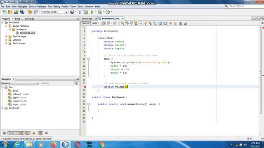264x148 pixels.
Task: Click error glyph on line 18
Action: 85,87
